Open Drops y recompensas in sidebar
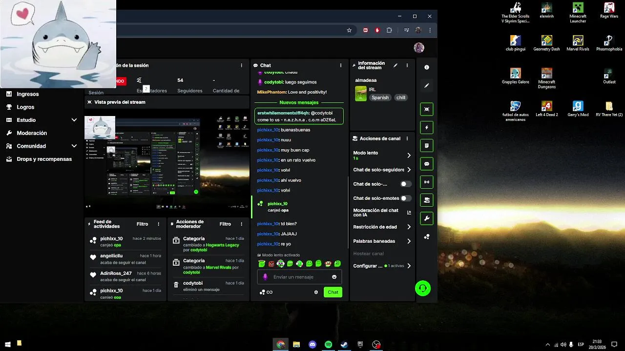625x351 pixels. coord(44,159)
